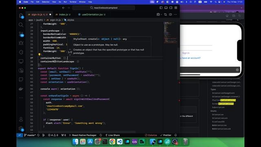Toggle Prettier formatter status item

pyautogui.click(x=166, y=135)
